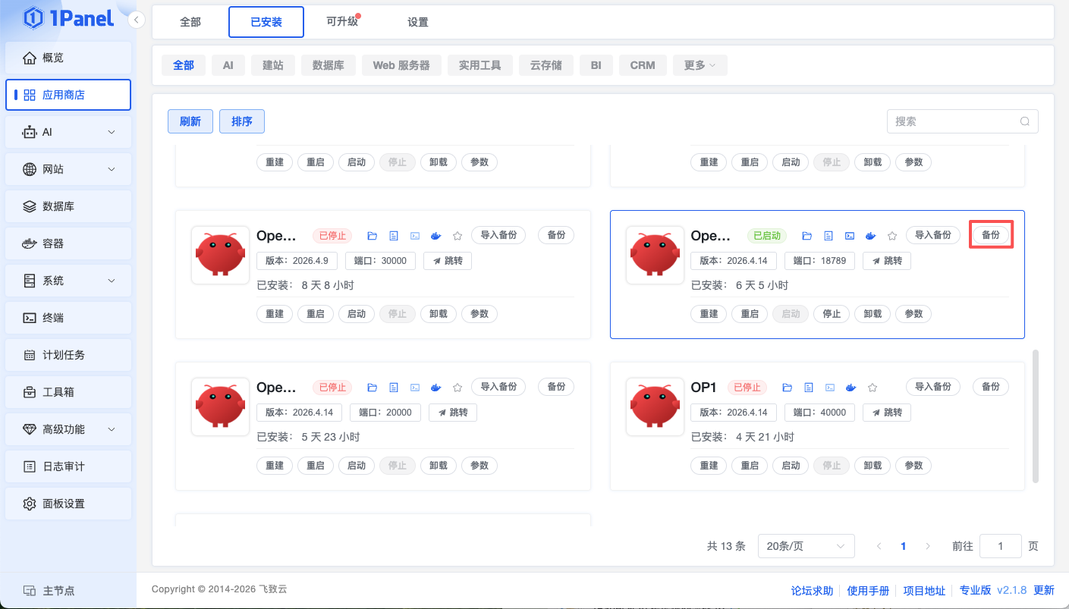Click the magnifier icon in the search box

tap(1025, 121)
